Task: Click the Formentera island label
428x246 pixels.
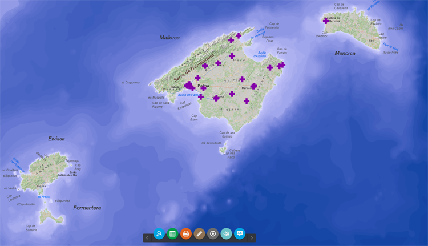Action: (87, 208)
